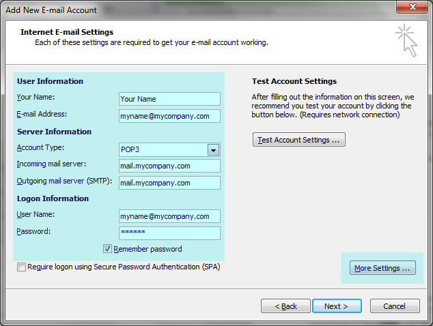Click the Logon Information section heading
Image resolution: width=433 pixels, height=326 pixels.
click(53, 198)
